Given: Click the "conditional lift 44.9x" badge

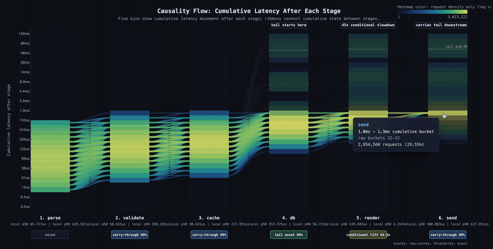Looking at the screenshot, I should click(x=368, y=234).
